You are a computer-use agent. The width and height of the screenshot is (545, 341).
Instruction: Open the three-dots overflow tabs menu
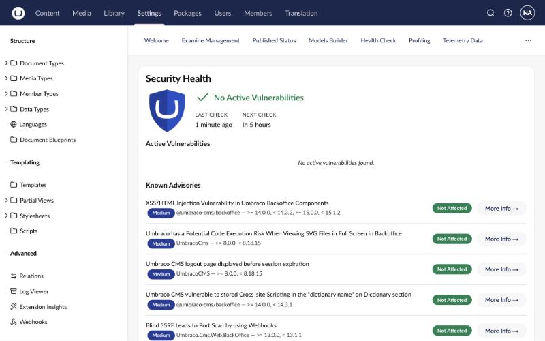click(528, 40)
